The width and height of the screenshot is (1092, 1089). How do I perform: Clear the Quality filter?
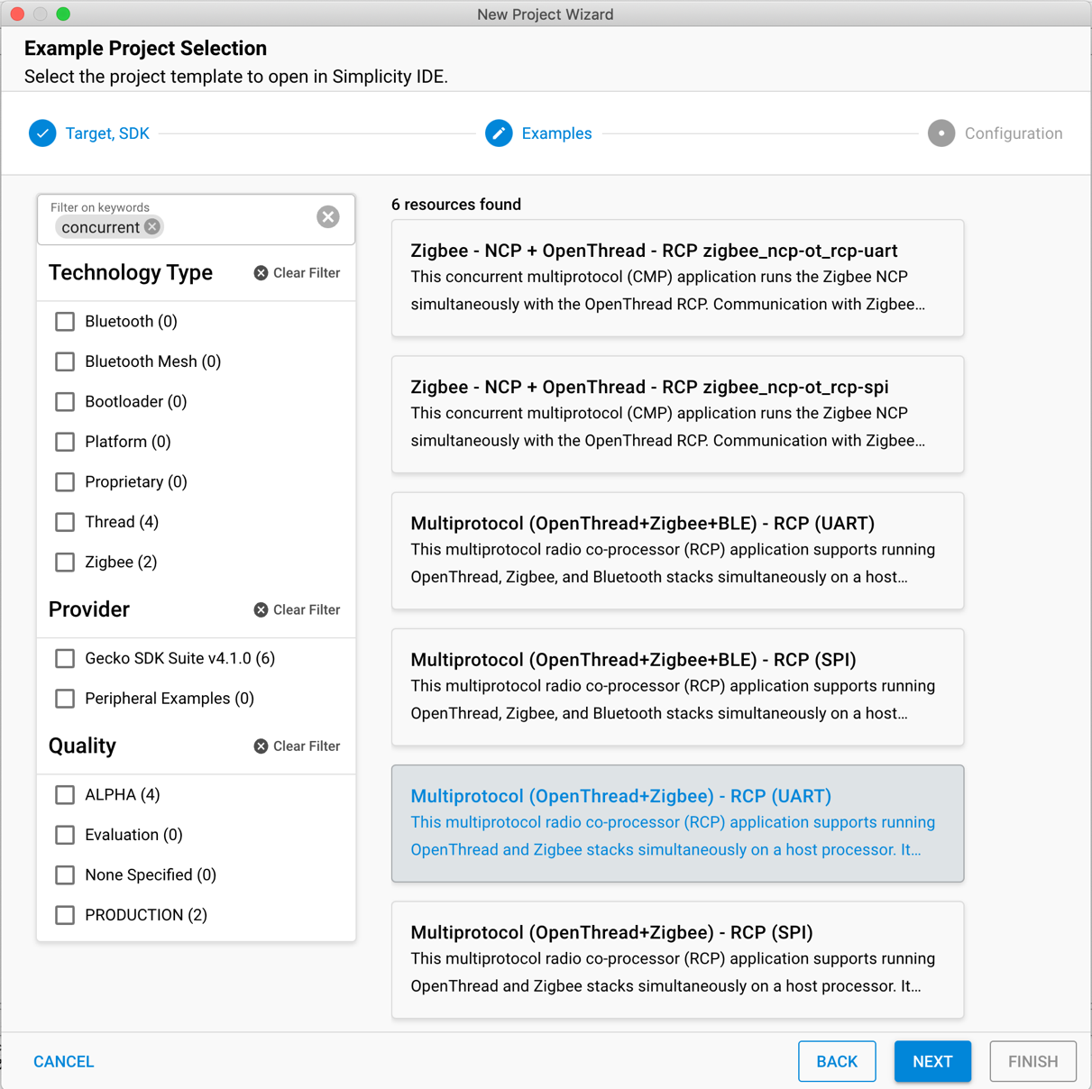click(x=297, y=746)
